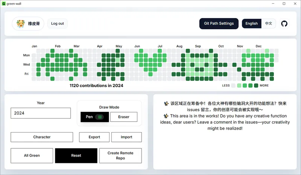The height and width of the screenshot is (175, 301).
Task: Open the GitHub octocat icon link
Action: (x=284, y=24)
